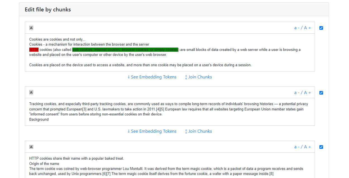Select the green highlighted 'web cookies' phrase
This screenshot has height=178, width=349.
pyautogui.click(x=125, y=50)
